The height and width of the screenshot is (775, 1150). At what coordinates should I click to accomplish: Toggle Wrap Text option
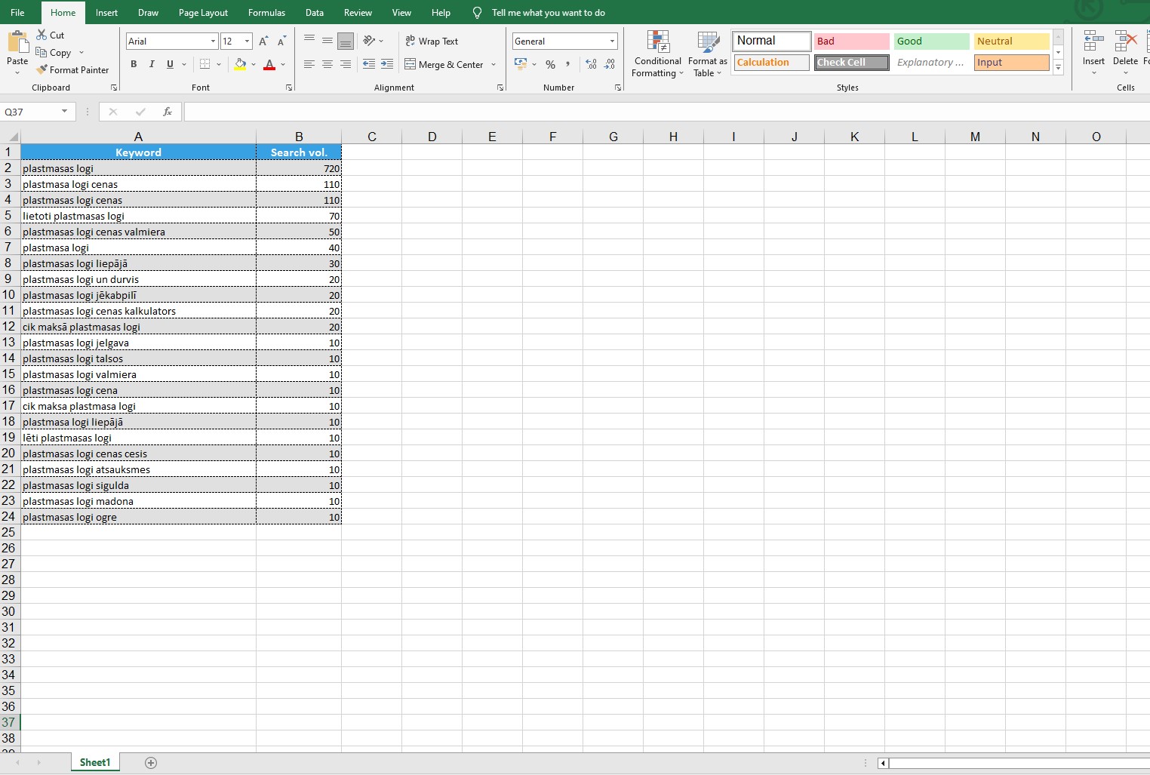(x=432, y=42)
